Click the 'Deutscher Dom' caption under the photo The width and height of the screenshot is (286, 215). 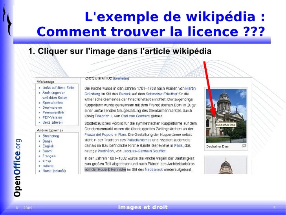(x=218, y=146)
